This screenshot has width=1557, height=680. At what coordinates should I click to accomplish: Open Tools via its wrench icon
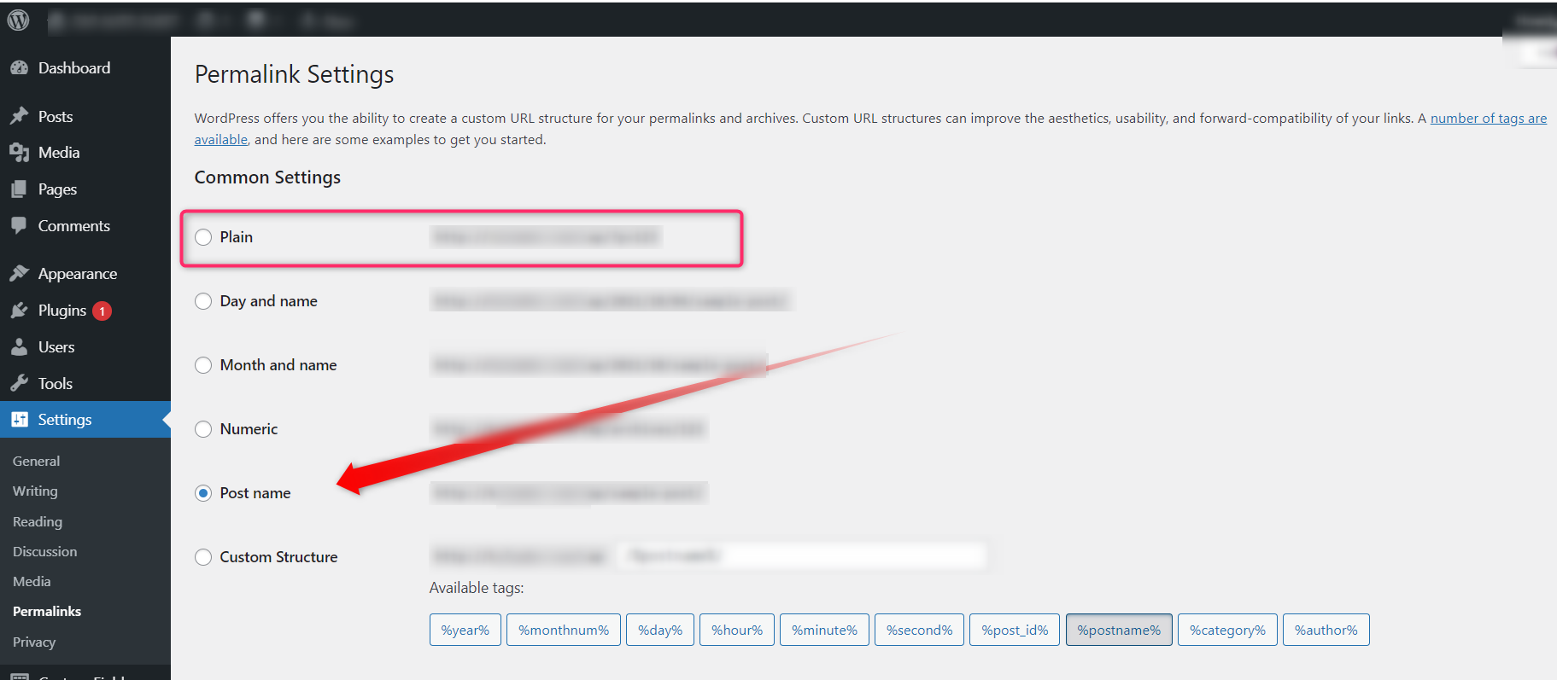click(19, 383)
